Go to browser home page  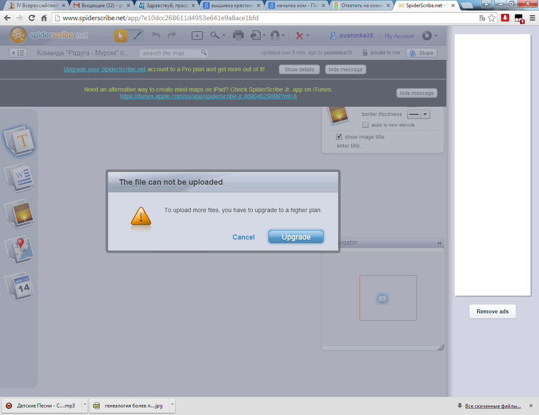tap(44, 18)
